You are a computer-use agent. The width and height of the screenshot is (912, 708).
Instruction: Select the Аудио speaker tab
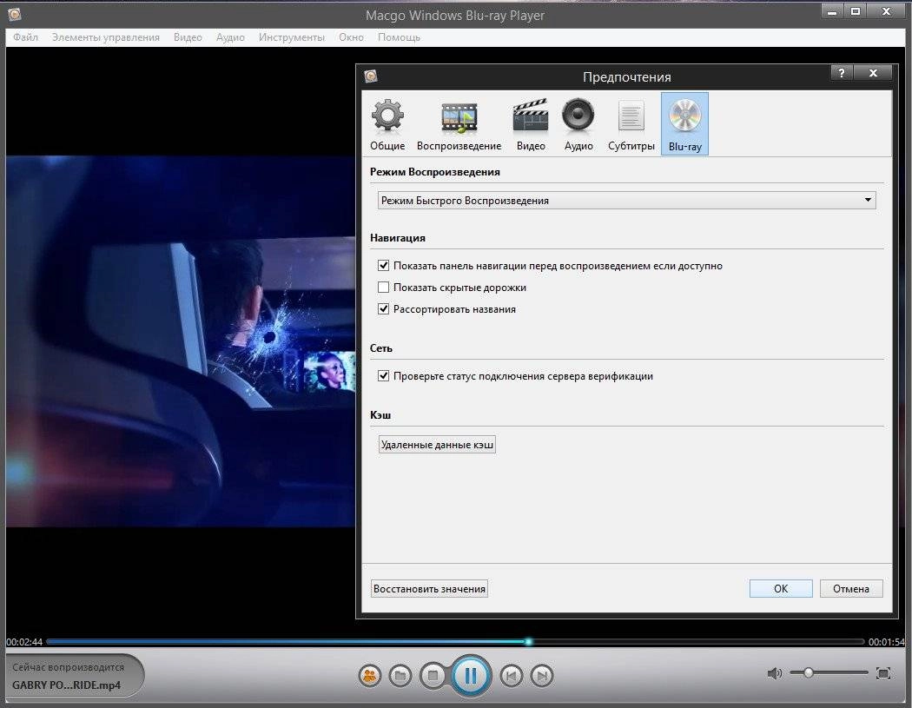click(x=578, y=124)
